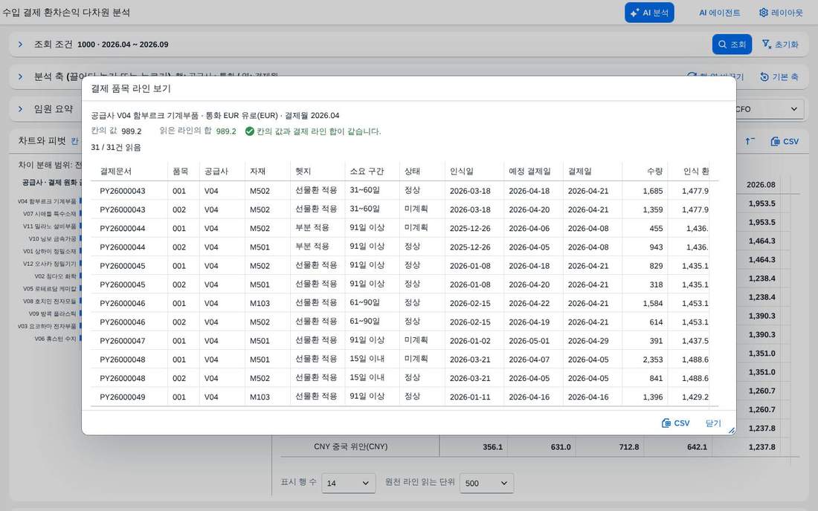Click the 2026-05-01 scheduled date

[x=529, y=341]
